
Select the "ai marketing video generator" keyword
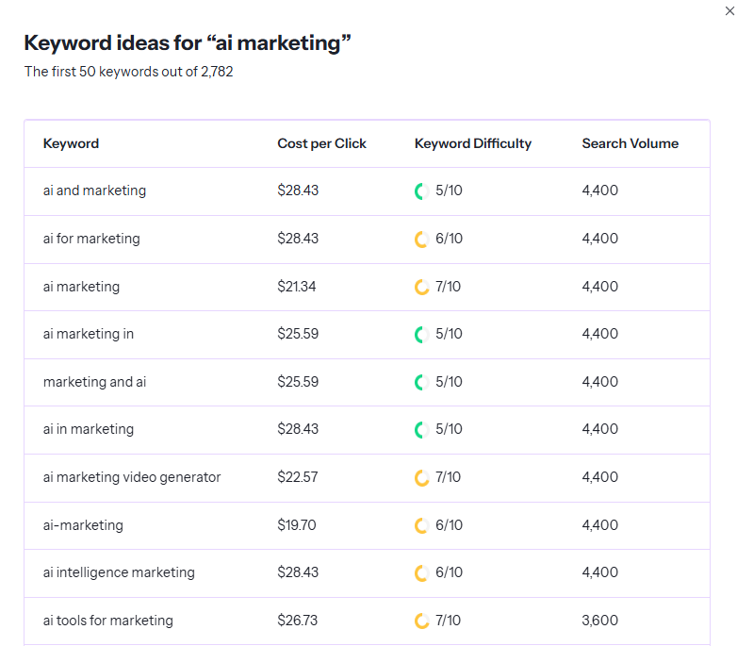[x=132, y=477]
